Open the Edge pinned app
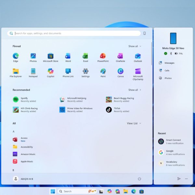195x195 pixels. (16, 58)
